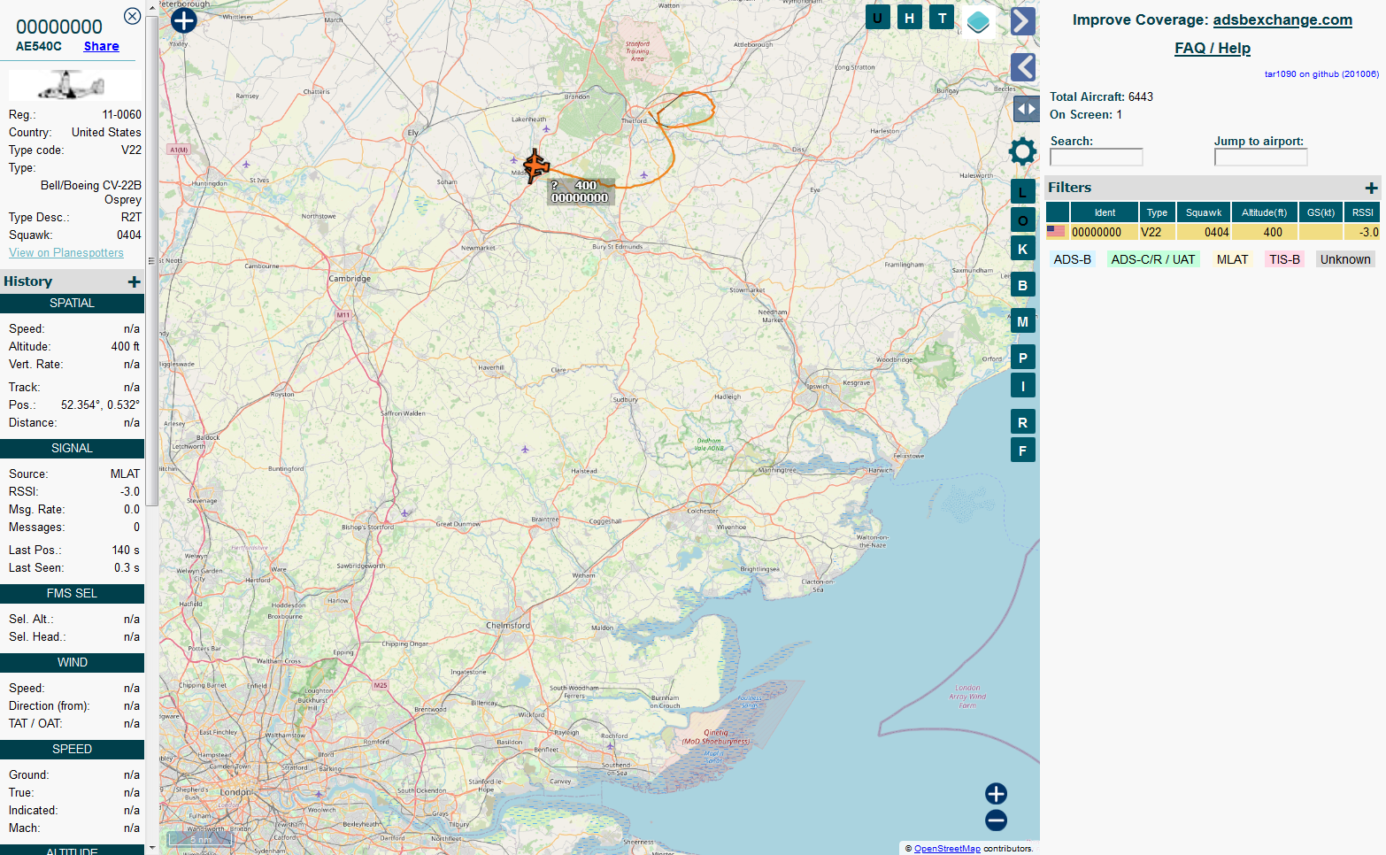Screen dimensions: 1386x855
Task: Click the SIGNAL section header
Action: (x=72, y=448)
